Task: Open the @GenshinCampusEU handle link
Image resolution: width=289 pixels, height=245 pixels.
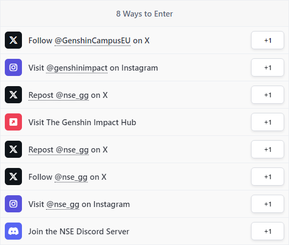Action: [93, 41]
